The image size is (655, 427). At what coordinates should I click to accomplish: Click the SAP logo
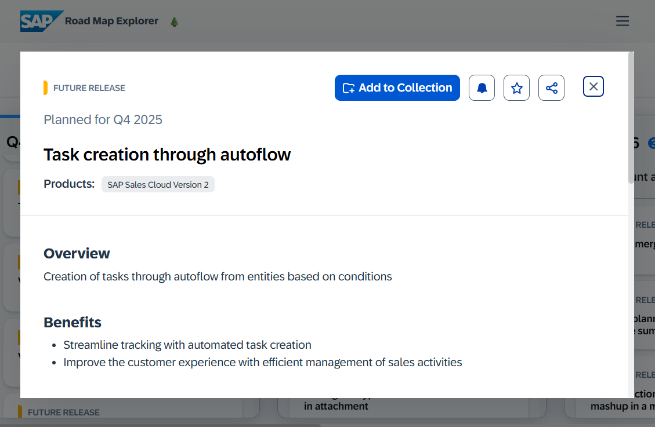coord(41,21)
